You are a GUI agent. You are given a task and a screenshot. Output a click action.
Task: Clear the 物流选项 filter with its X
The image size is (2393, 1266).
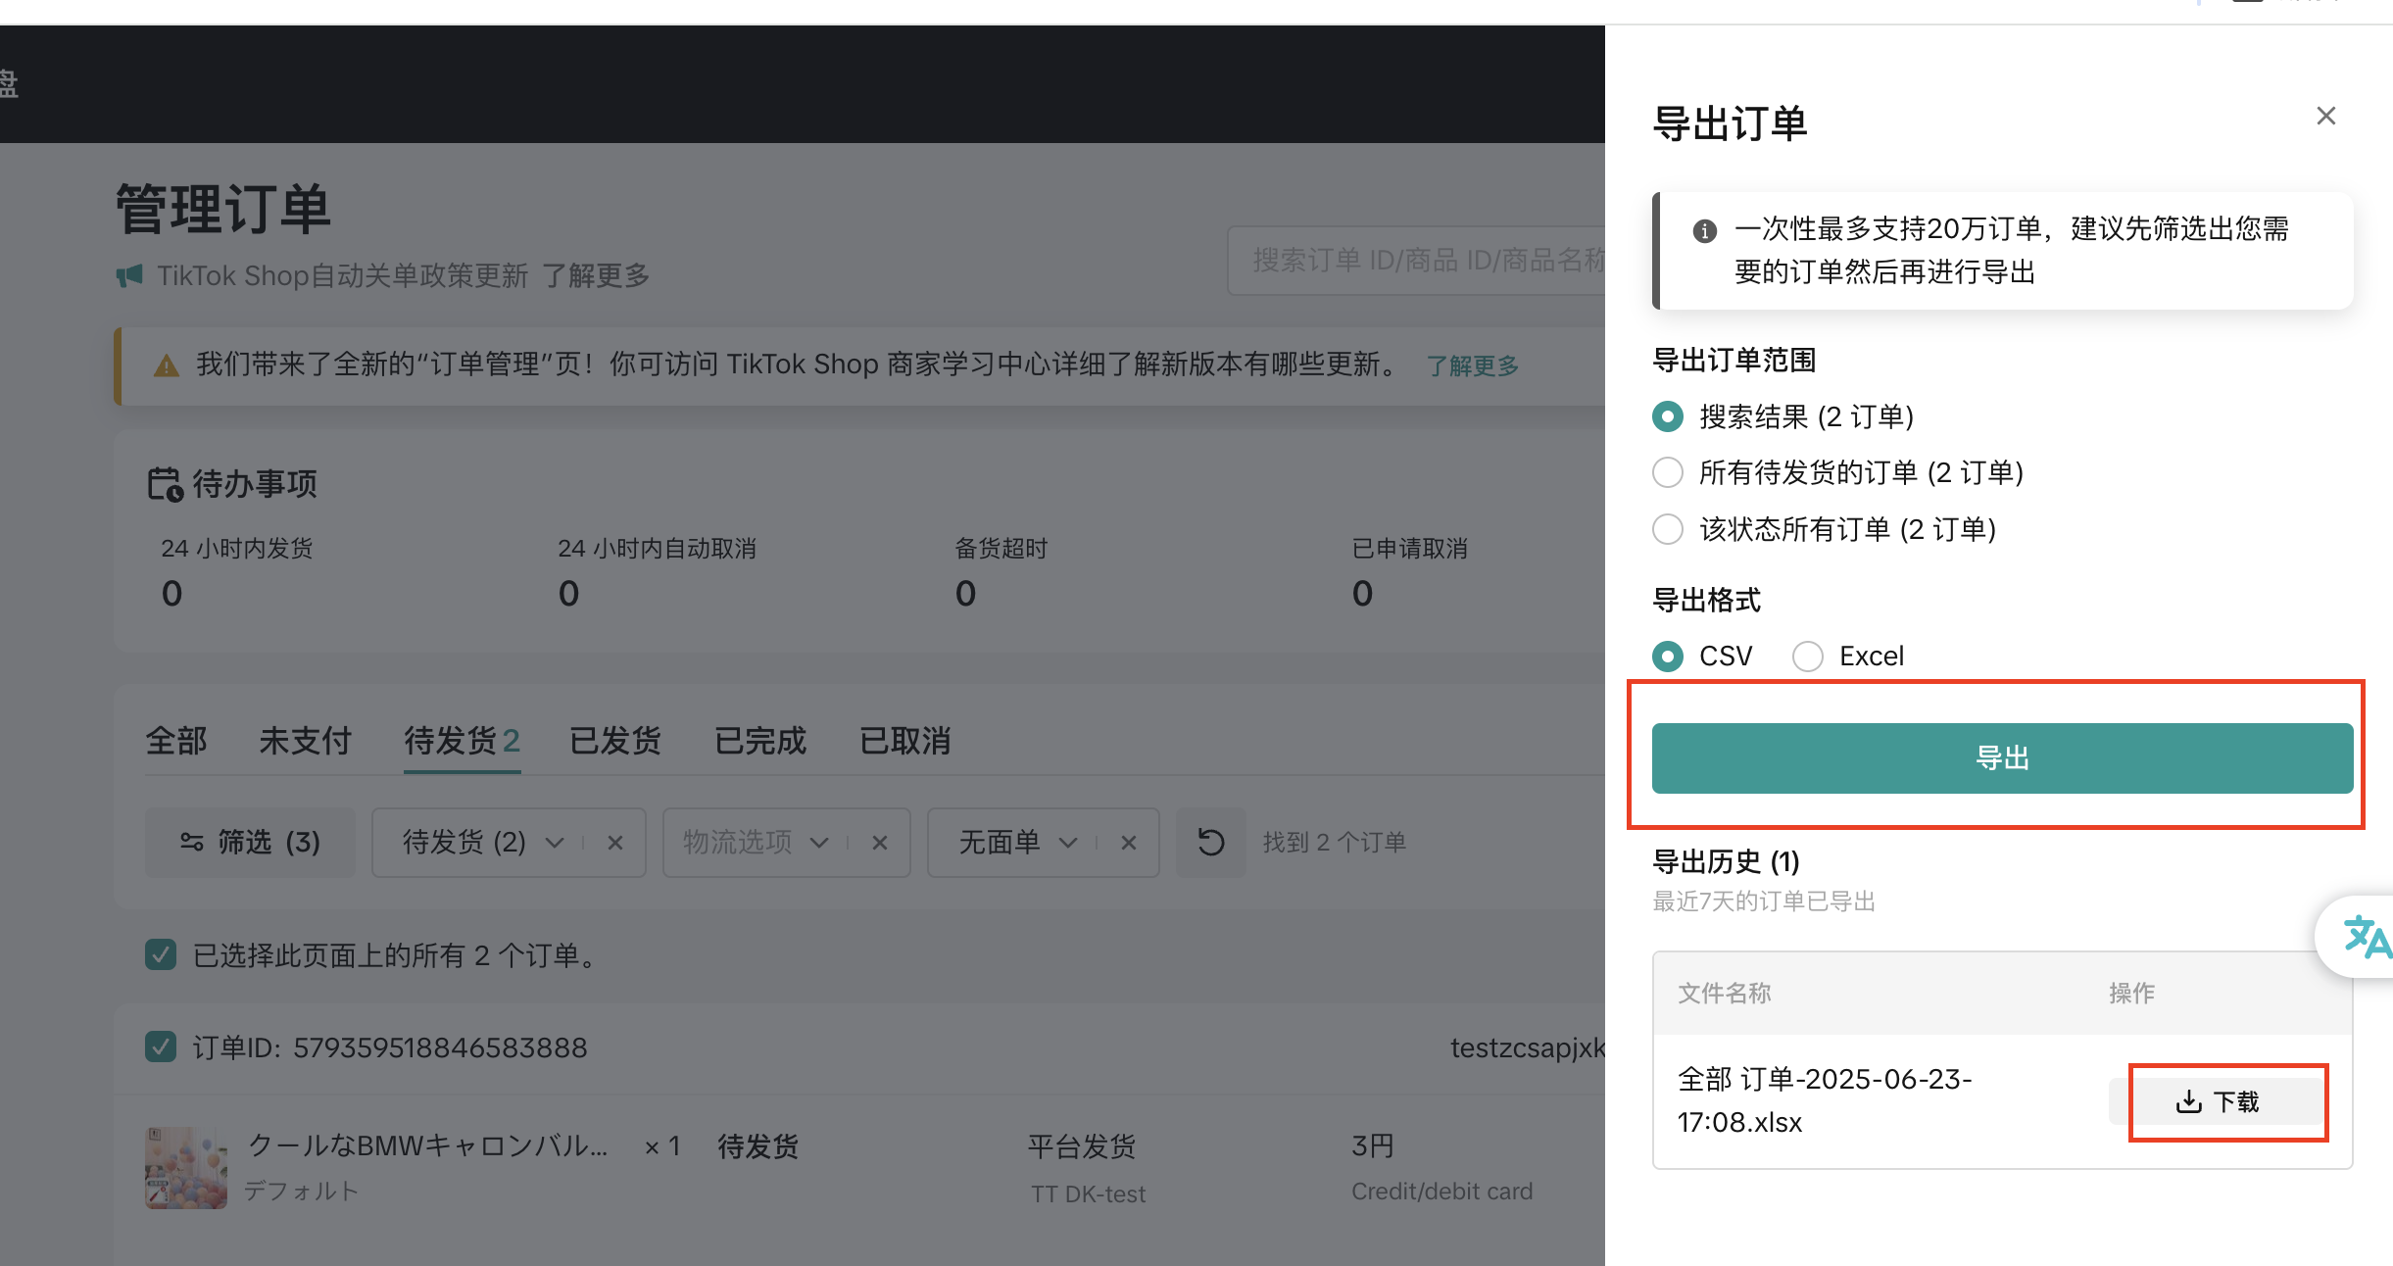880,843
